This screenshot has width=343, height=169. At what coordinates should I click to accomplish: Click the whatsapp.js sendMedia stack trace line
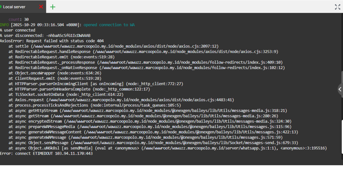pos(167,148)
